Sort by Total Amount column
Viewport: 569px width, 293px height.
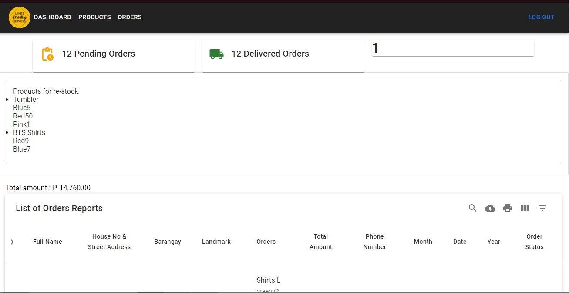tap(321, 242)
